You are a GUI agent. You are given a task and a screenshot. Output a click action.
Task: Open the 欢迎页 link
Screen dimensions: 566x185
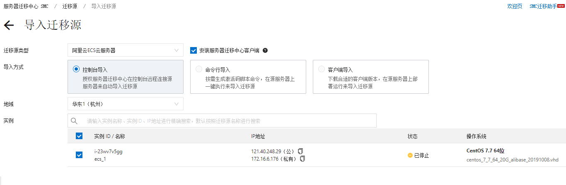click(515, 6)
